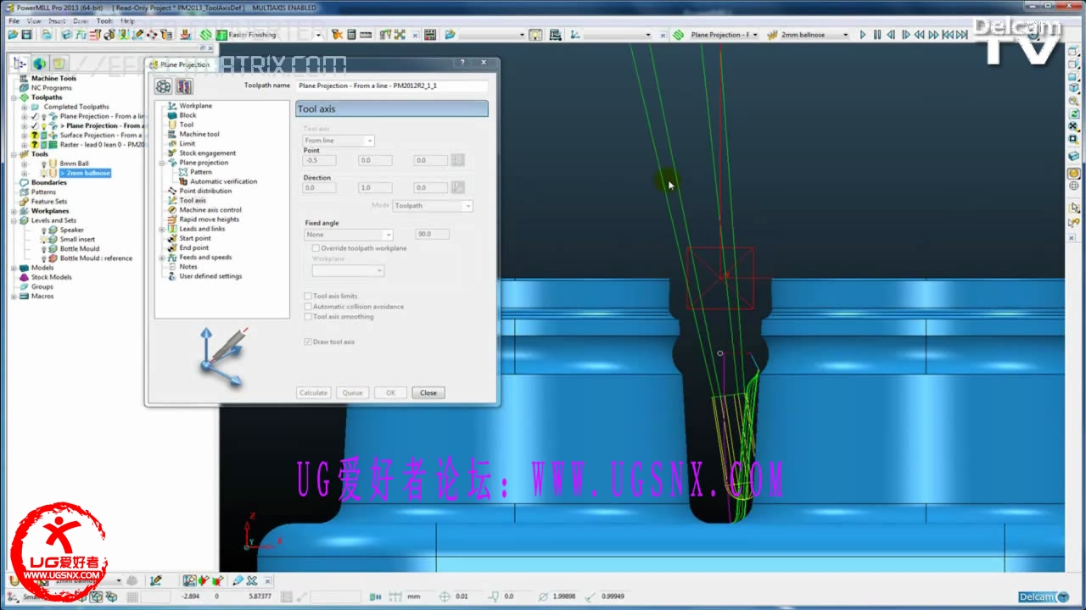Click the second icon below Plane Projection title

pyautogui.click(x=184, y=86)
